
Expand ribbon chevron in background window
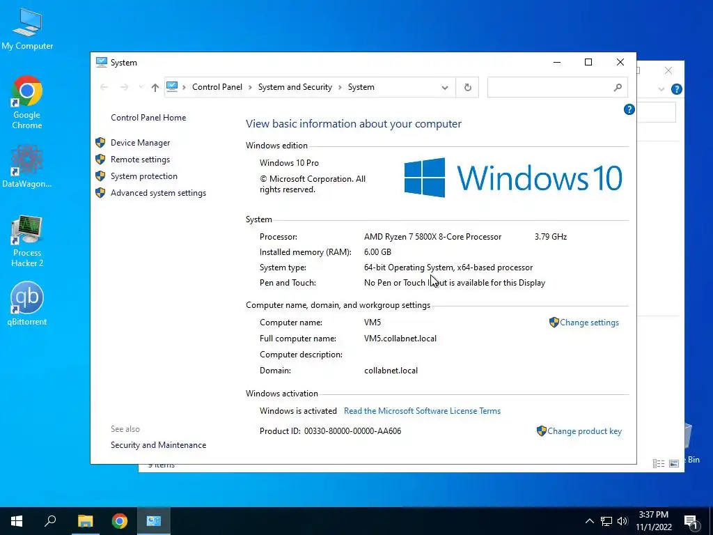coord(661,89)
